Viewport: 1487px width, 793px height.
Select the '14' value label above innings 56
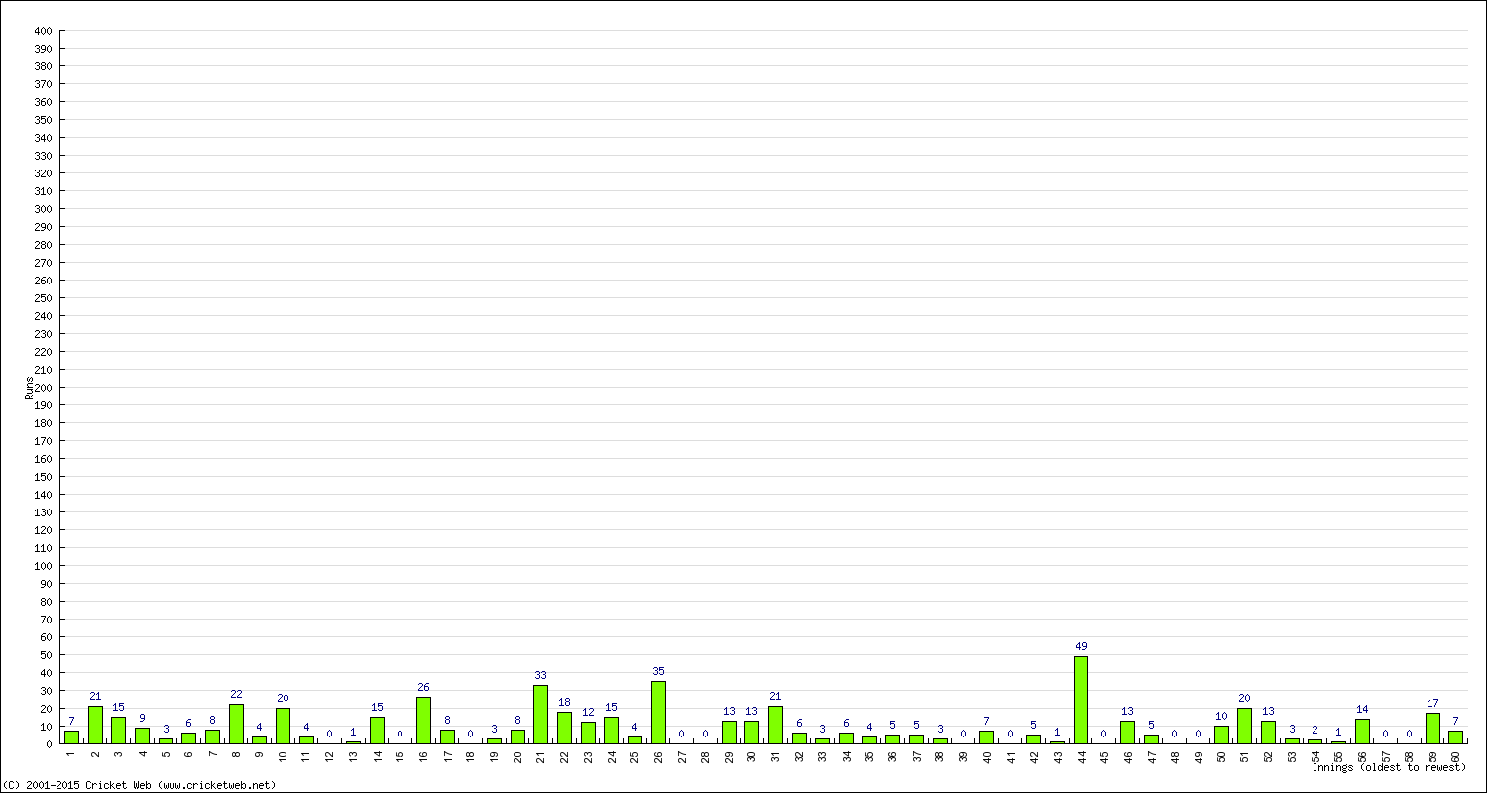(1362, 709)
